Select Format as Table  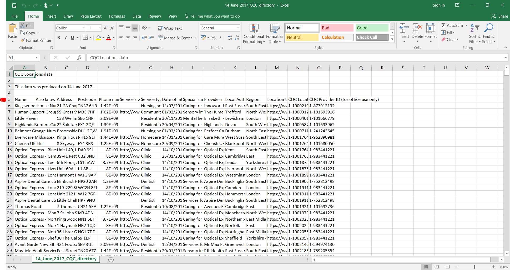click(x=274, y=34)
